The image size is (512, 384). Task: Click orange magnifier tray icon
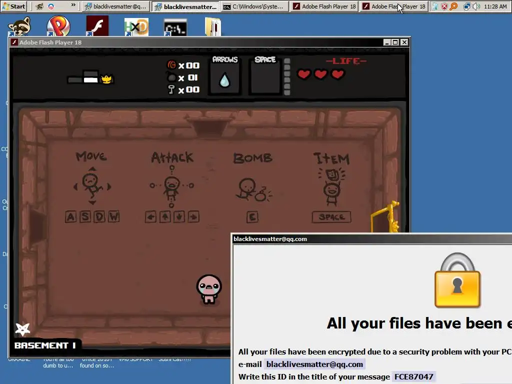click(x=453, y=6)
